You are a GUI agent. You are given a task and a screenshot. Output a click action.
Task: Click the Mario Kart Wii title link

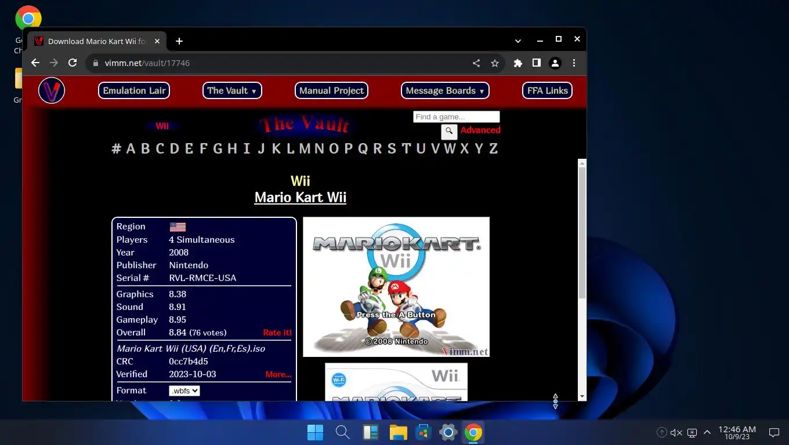(301, 197)
